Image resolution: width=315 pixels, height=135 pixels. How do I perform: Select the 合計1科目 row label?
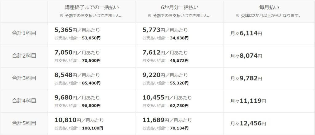[x=24, y=33]
